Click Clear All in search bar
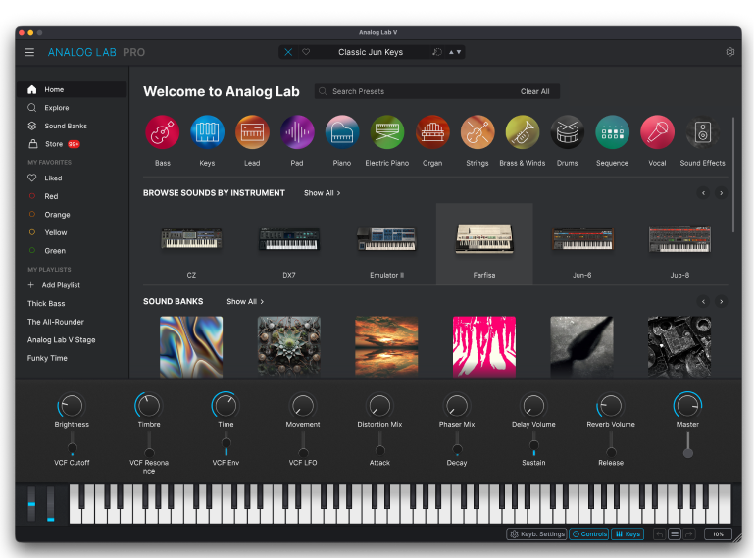 pos(534,91)
